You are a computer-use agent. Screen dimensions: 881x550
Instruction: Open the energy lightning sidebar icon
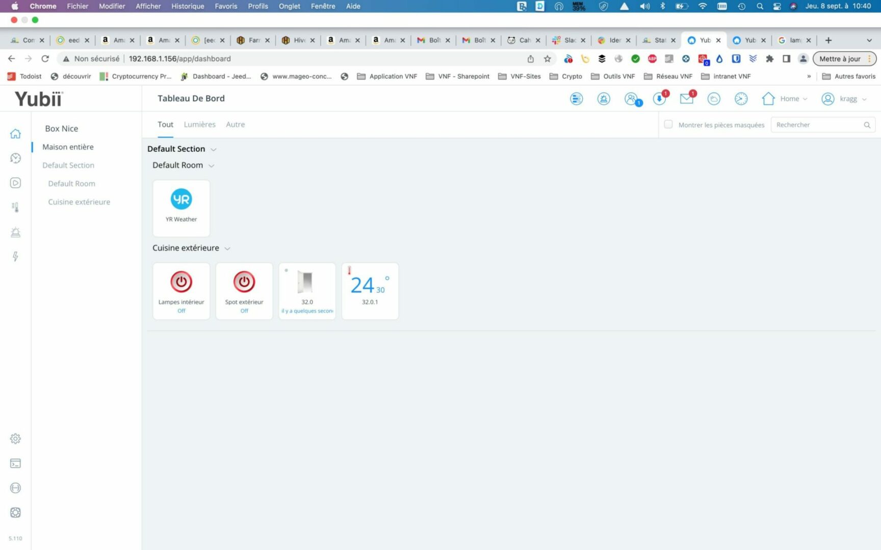(15, 257)
